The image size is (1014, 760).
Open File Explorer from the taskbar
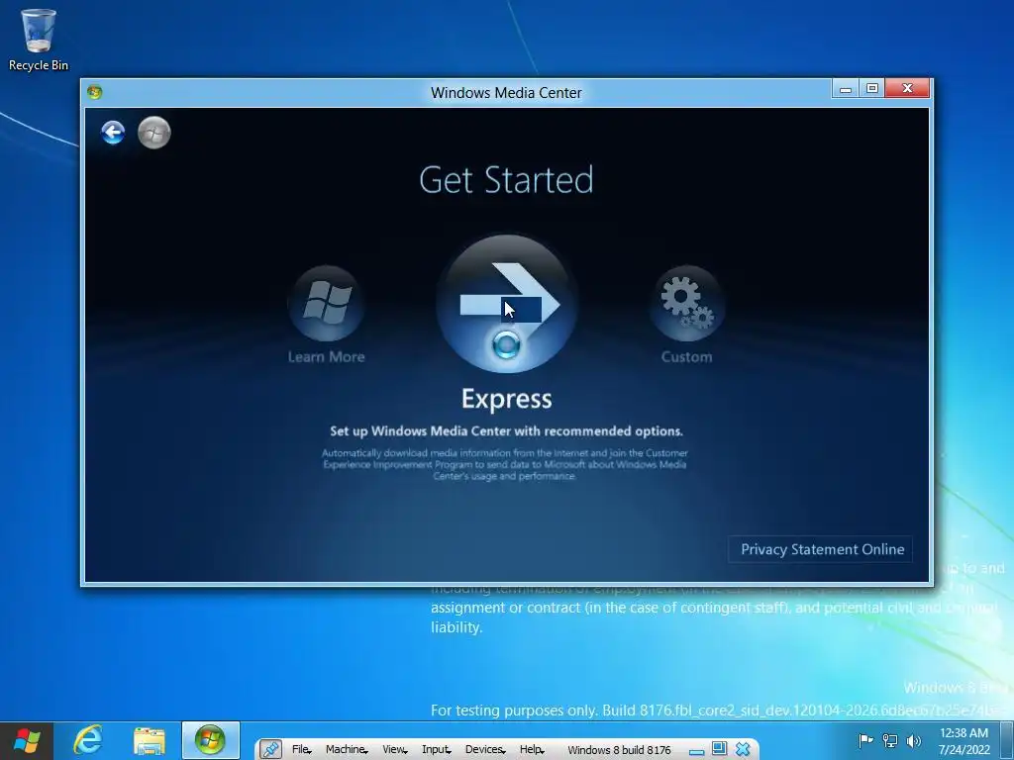pos(149,740)
